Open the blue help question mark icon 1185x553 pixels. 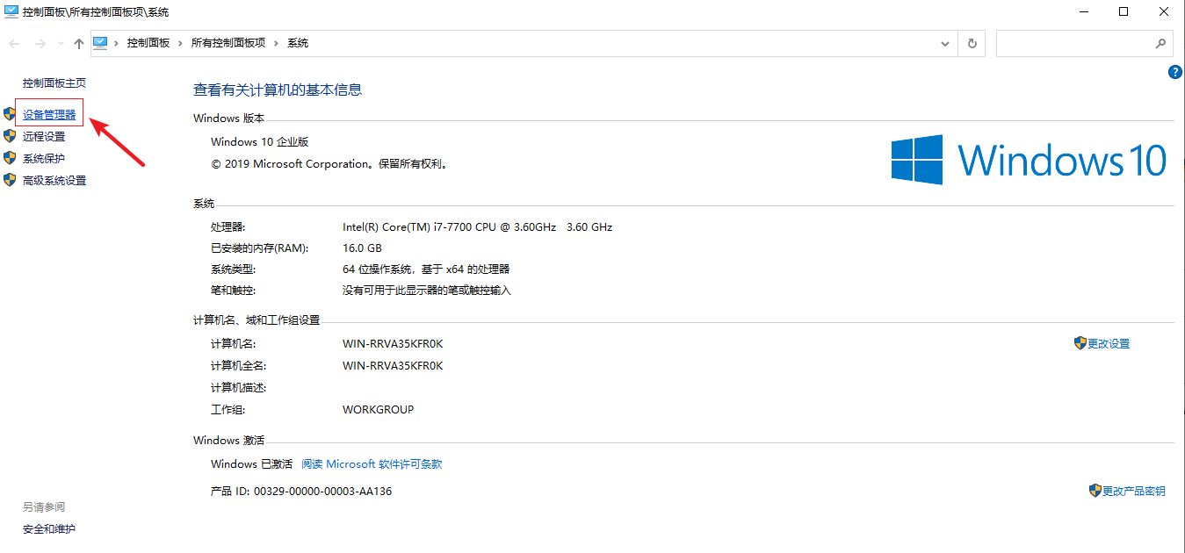[1174, 72]
